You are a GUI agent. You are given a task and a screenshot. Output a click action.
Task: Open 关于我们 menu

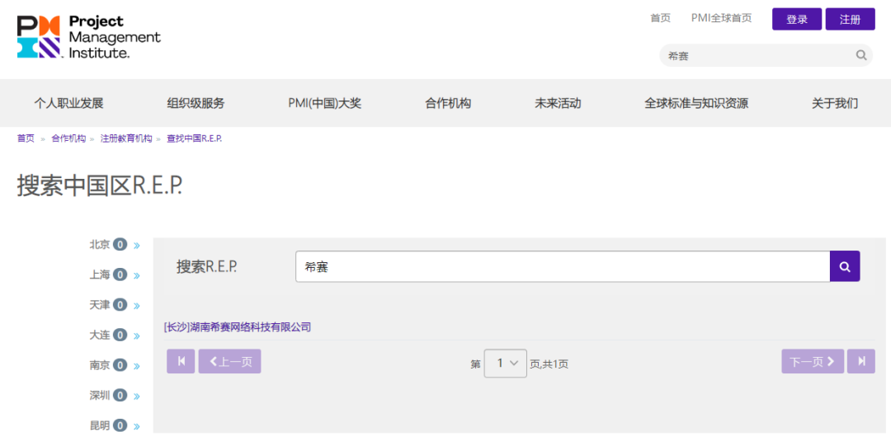click(835, 103)
